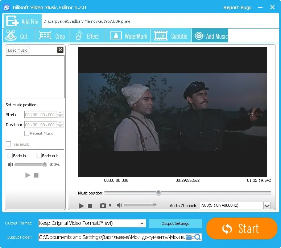Open the Subtitle tab
The width and height of the screenshot is (281, 248).
click(171, 36)
